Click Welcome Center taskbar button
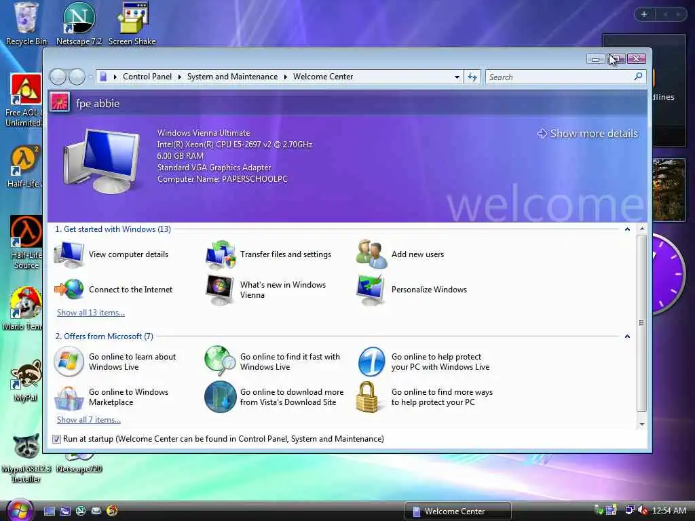The height and width of the screenshot is (521, 695). point(458,511)
